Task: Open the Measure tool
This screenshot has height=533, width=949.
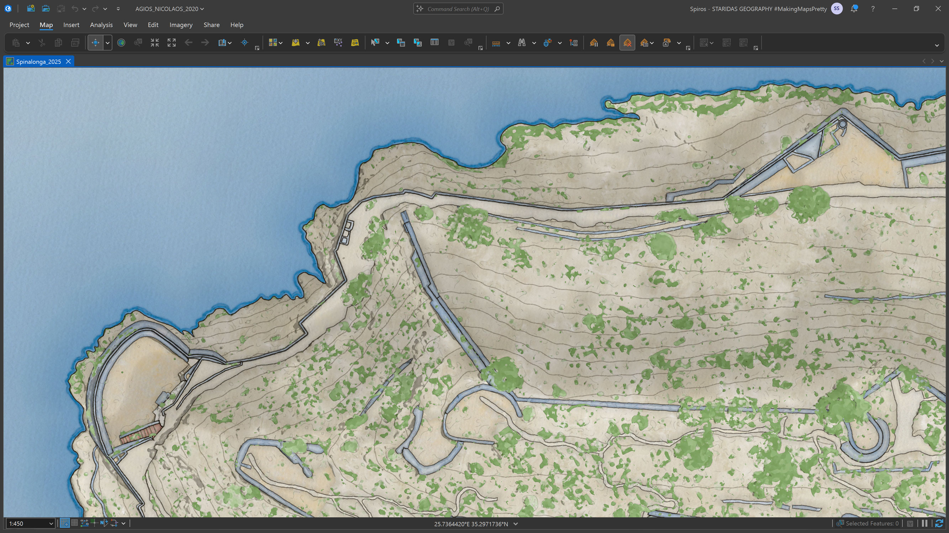Action: point(496,42)
